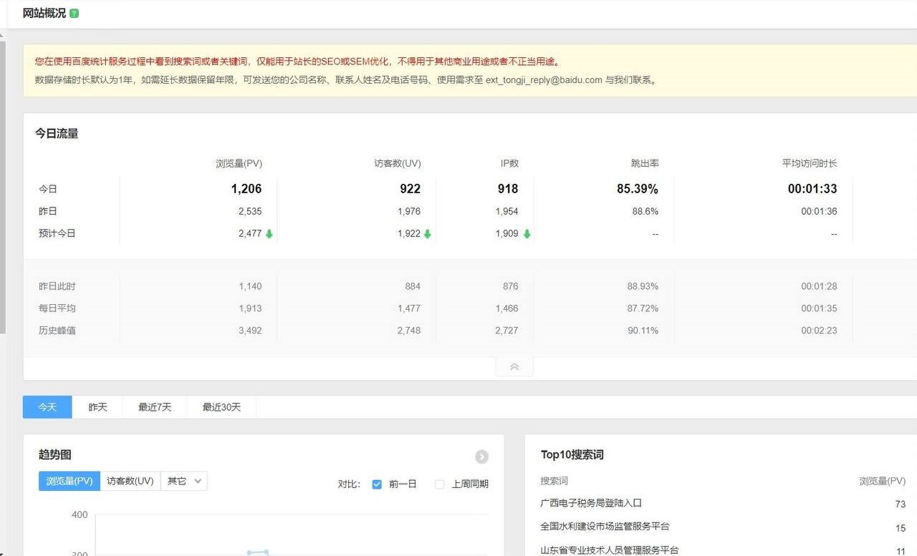
Task: Enable the 上周同期 comparison checkbox
Action: tap(440, 484)
